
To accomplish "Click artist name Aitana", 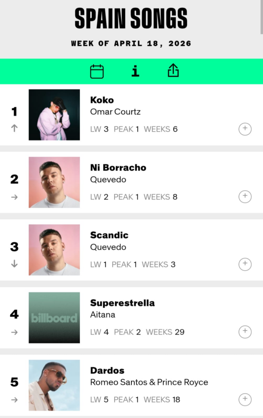I will 103,314.
